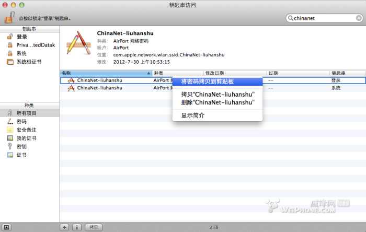Screen dimensions: 366x232
Task: Toggle the keychain list view button at bottom-left
Action: click(x=6, y=227)
